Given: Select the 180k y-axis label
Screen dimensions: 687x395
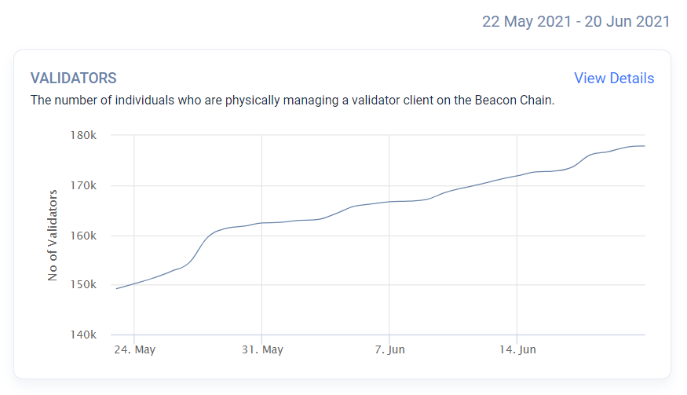Looking at the screenshot, I should tap(83, 135).
